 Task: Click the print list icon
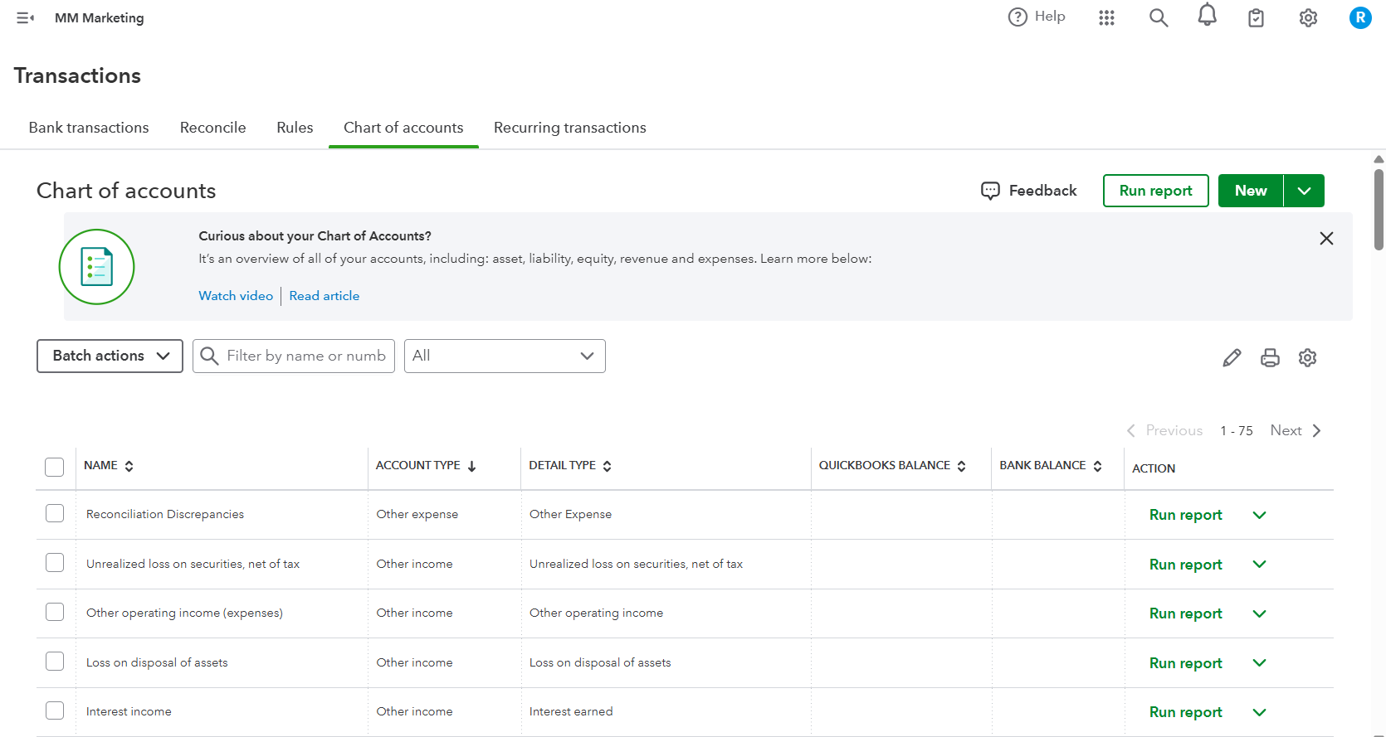tap(1270, 357)
